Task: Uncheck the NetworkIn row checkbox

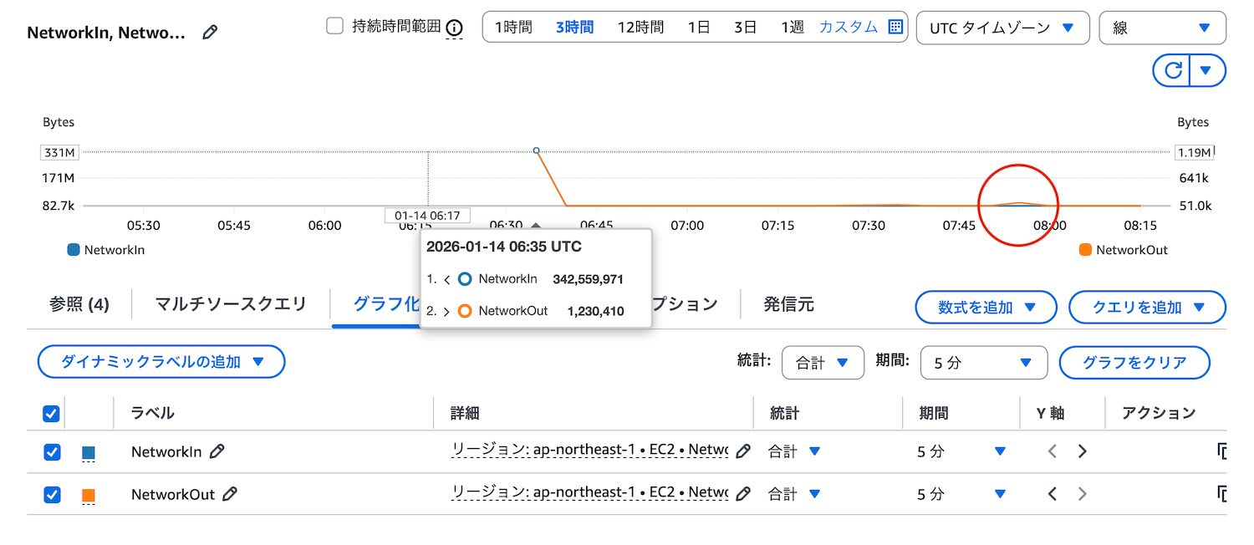Action: (52, 452)
